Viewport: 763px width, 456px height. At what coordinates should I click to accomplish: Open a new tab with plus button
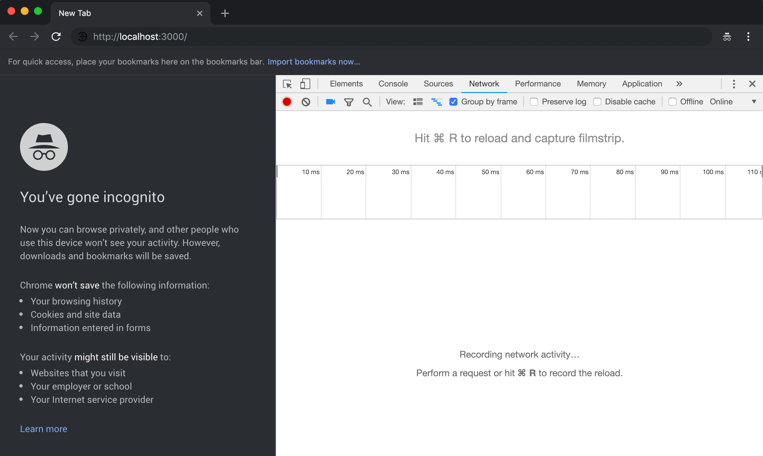[x=225, y=13]
